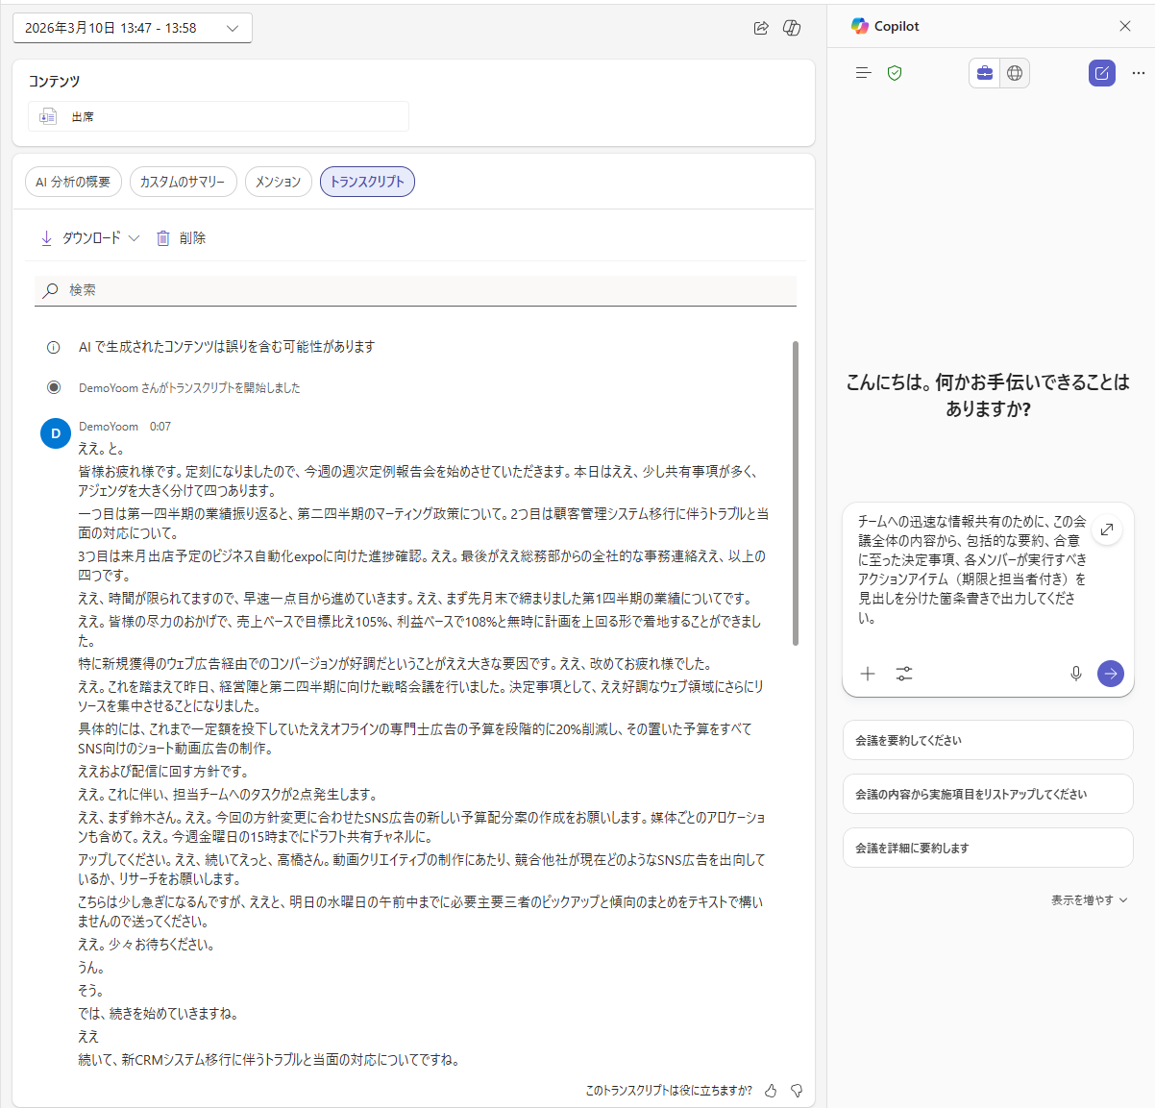Viewport: 1155px width, 1108px height.
Task: Open the Copilot hamburger menu icon
Action: [x=863, y=73]
